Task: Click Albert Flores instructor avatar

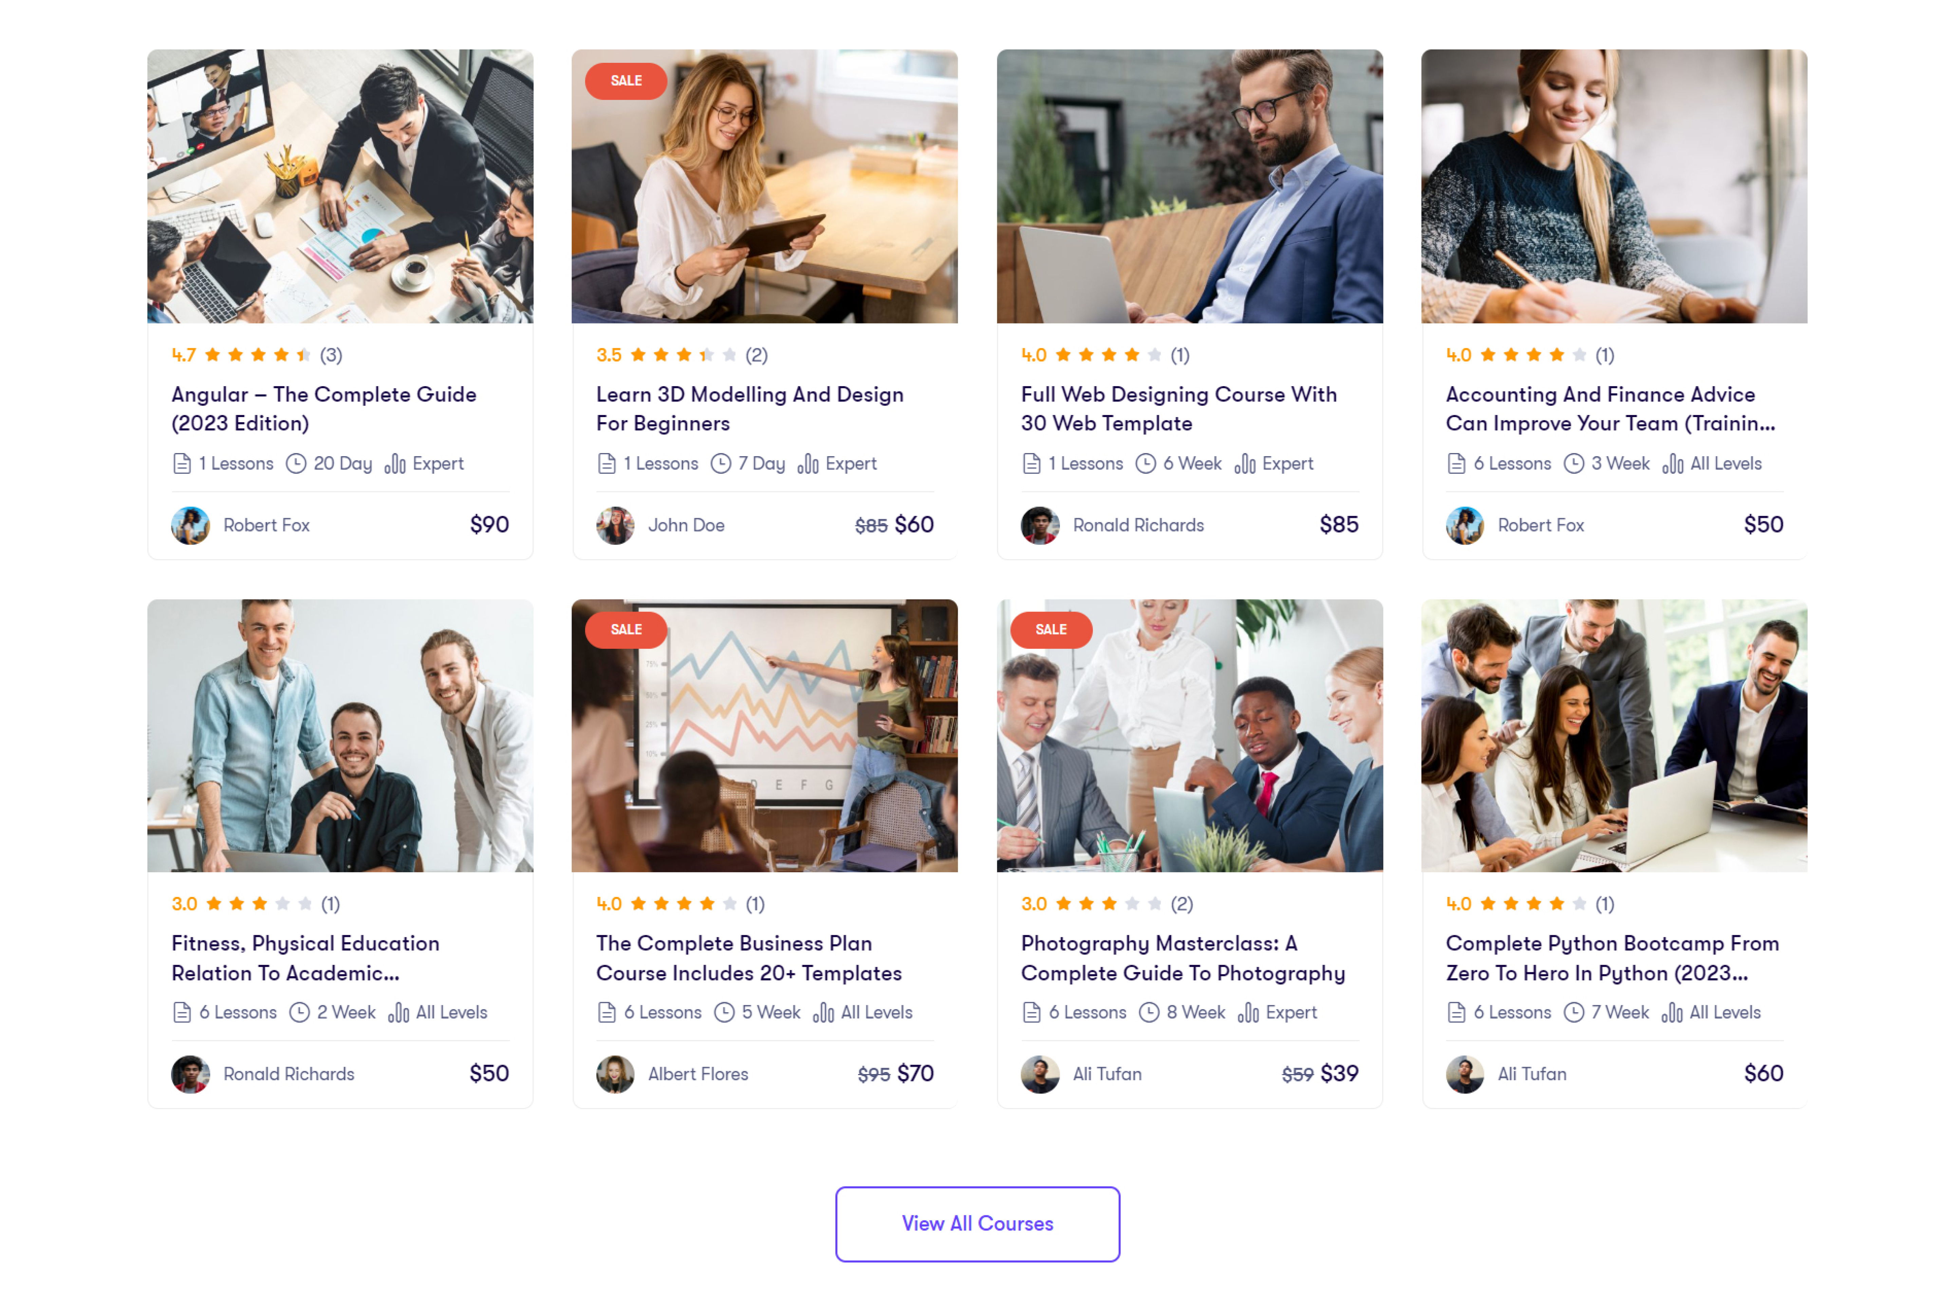Action: (615, 1074)
